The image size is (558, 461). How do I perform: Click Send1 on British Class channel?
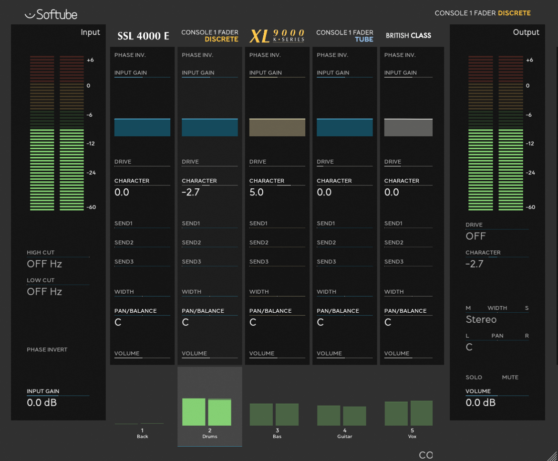click(408, 224)
